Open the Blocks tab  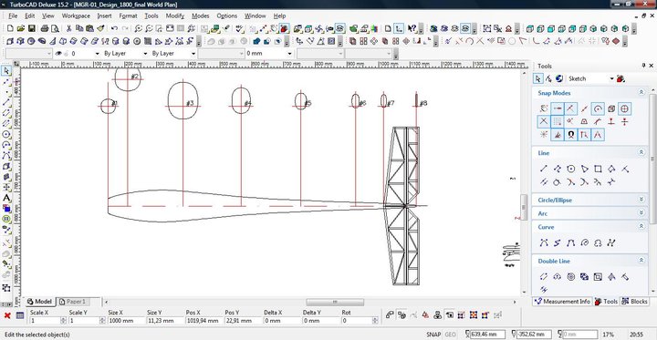tap(635, 301)
